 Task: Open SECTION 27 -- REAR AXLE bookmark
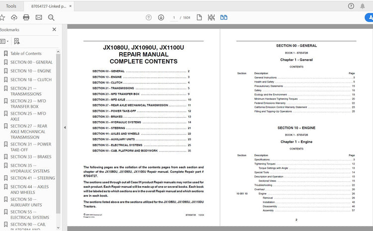pos(29,132)
